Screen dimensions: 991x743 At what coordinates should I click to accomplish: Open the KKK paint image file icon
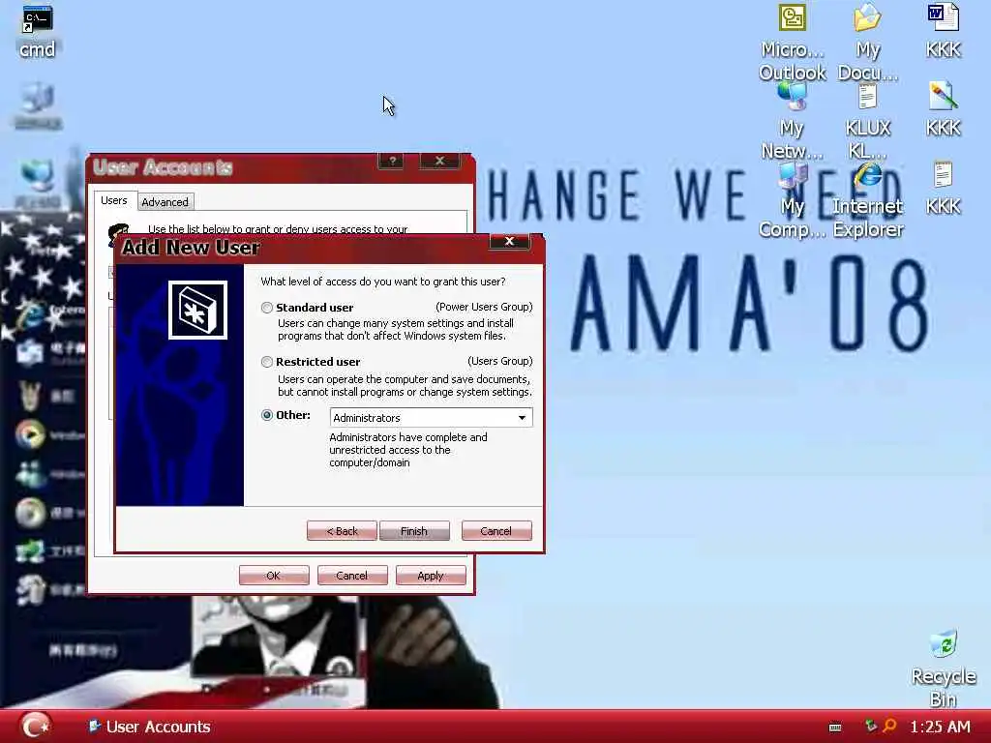point(943,110)
